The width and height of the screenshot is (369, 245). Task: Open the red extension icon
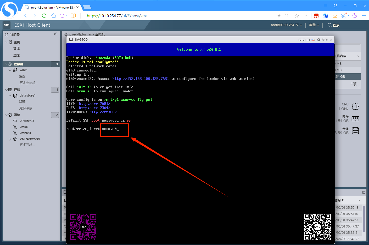coord(316,16)
